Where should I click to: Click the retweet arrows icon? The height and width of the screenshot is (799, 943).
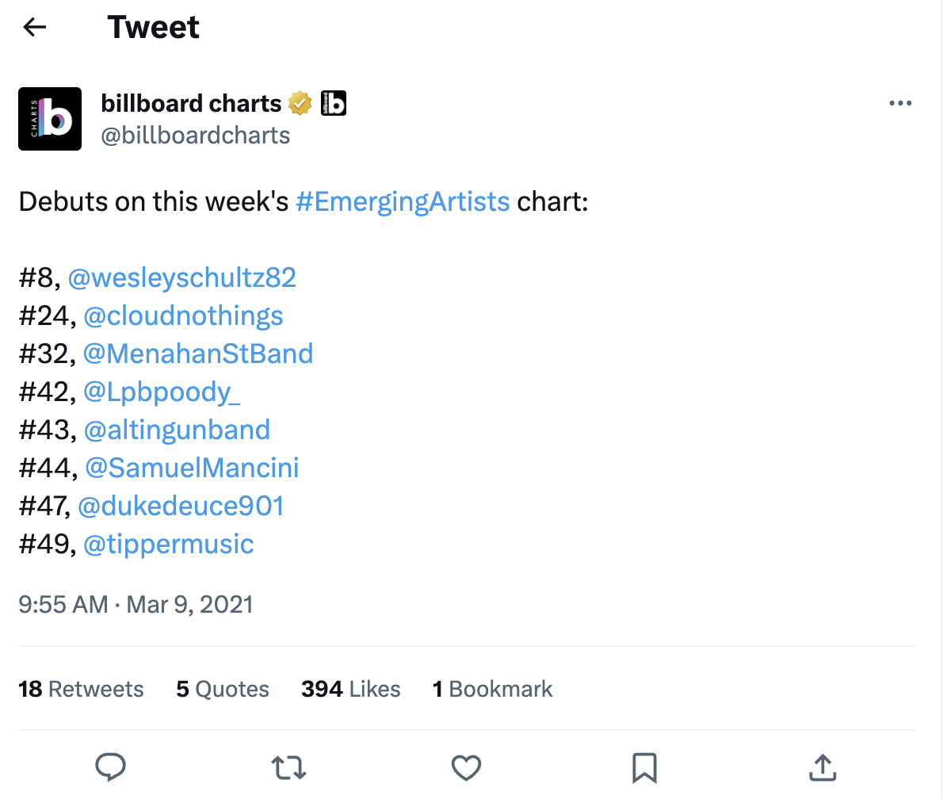(288, 767)
